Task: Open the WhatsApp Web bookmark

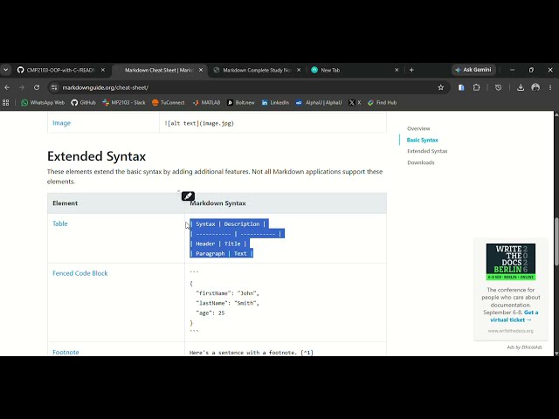Action: [43, 103]
